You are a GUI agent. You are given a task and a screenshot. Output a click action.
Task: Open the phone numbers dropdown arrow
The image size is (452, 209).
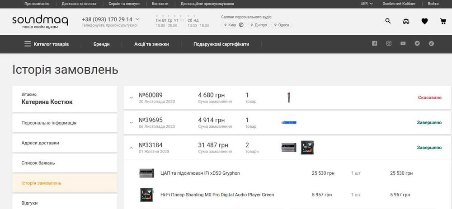point(137,19)
